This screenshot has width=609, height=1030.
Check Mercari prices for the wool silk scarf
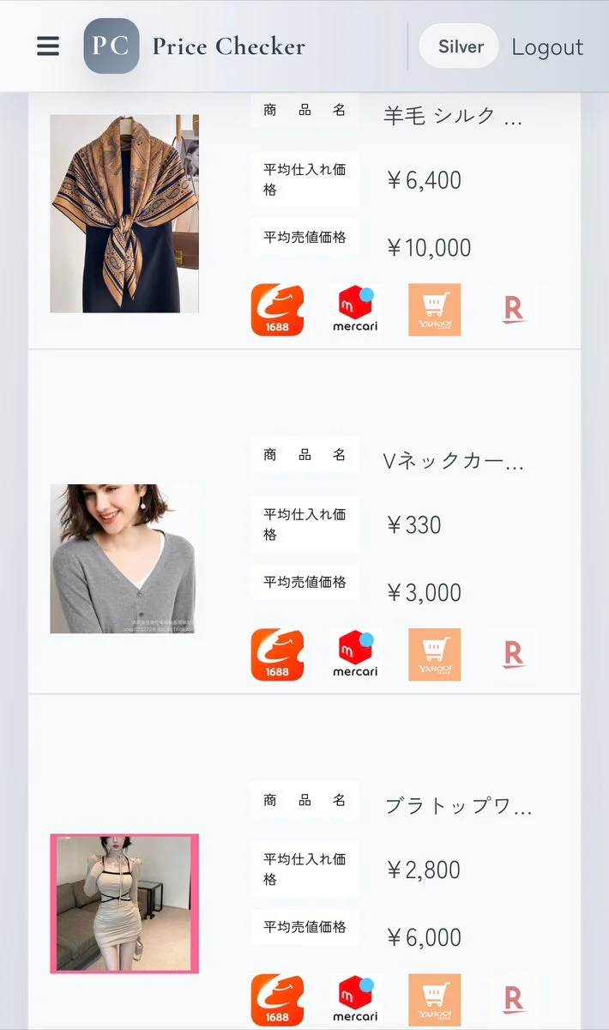click(355, 310)
